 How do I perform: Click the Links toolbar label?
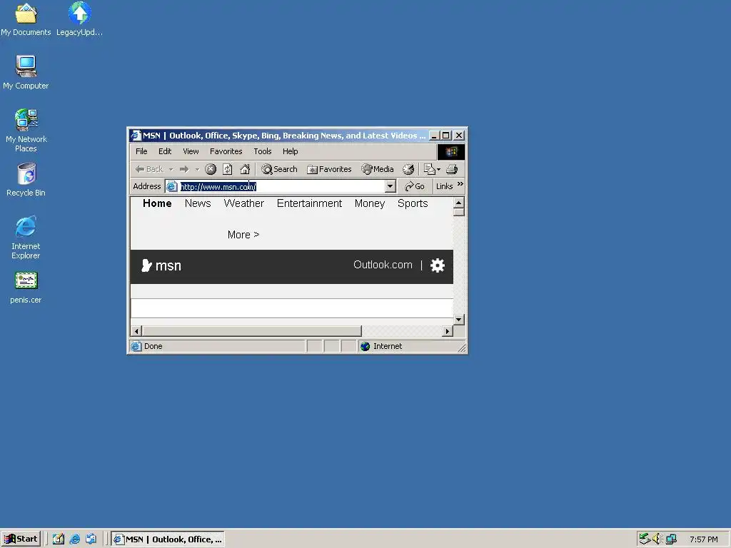click(444, 186)
